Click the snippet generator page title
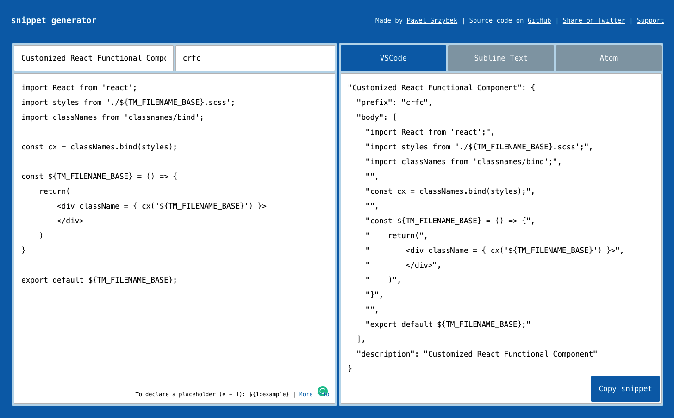 [54, 20]
